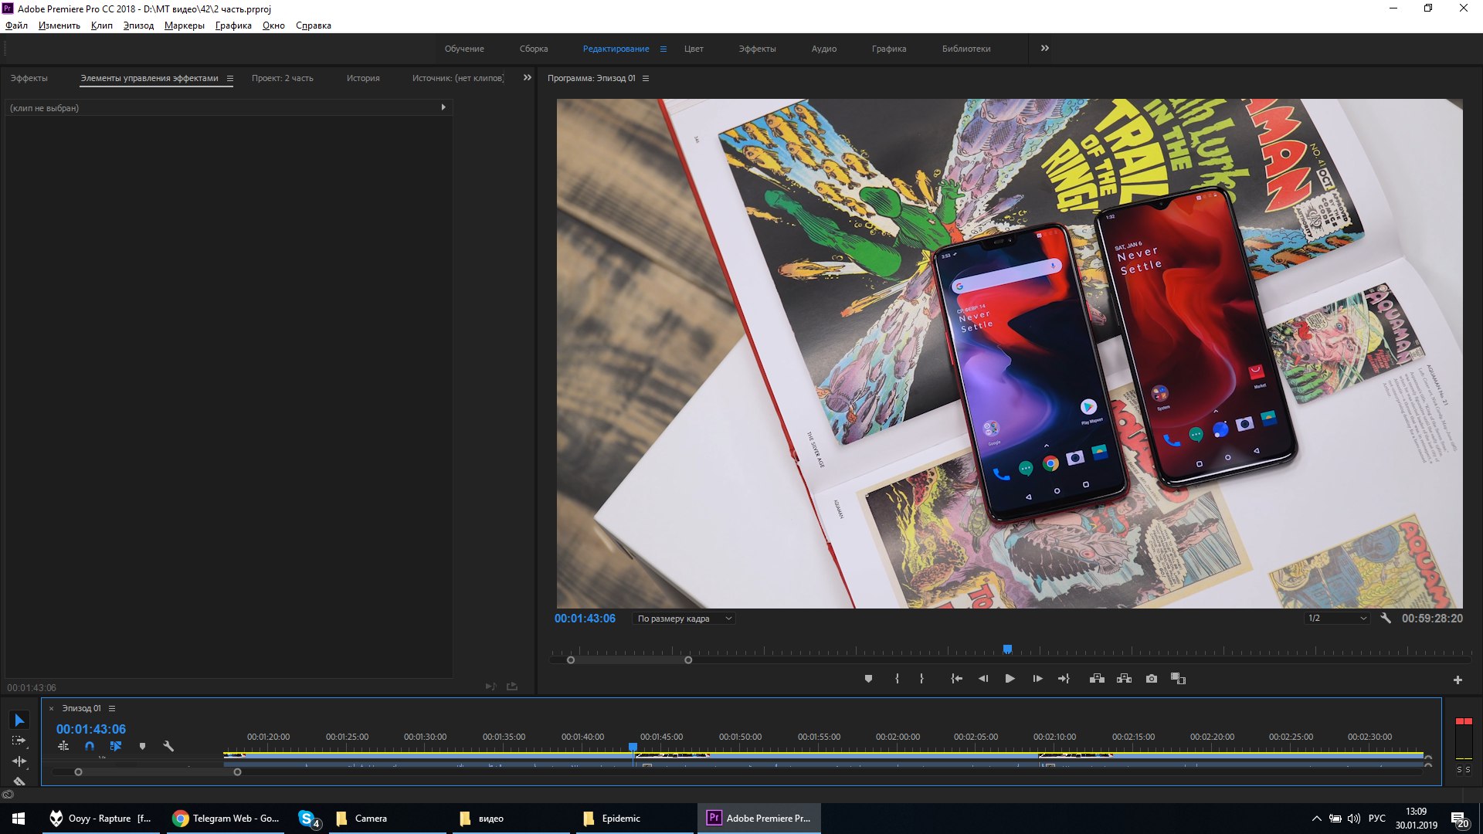Open Program monitor panel menu
The height and width of the screenshot is (834, 1483).
[x=646, y=78]
